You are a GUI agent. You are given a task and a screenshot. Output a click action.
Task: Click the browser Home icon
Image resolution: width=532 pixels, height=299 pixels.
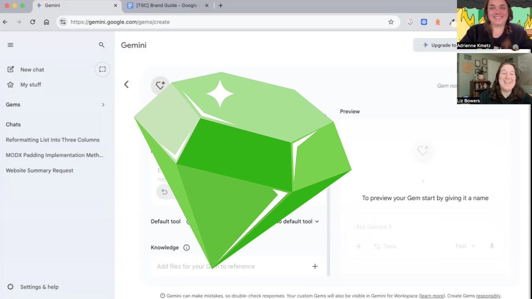tap(47, 22)
